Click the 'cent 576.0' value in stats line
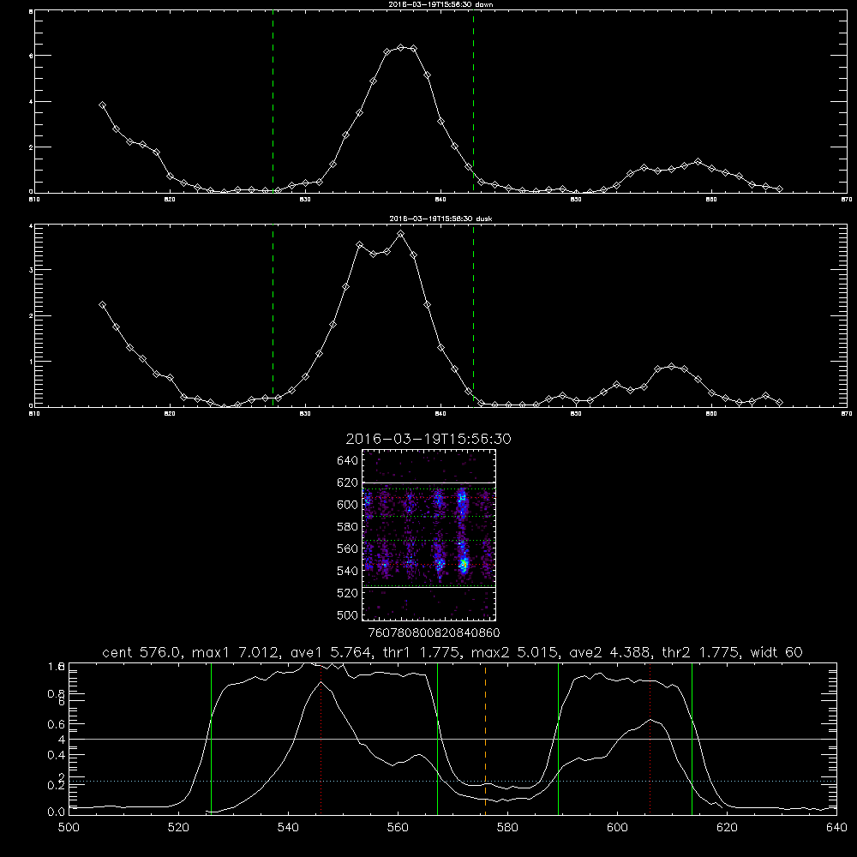Screen dimensions: 857x857 (141, 652)
